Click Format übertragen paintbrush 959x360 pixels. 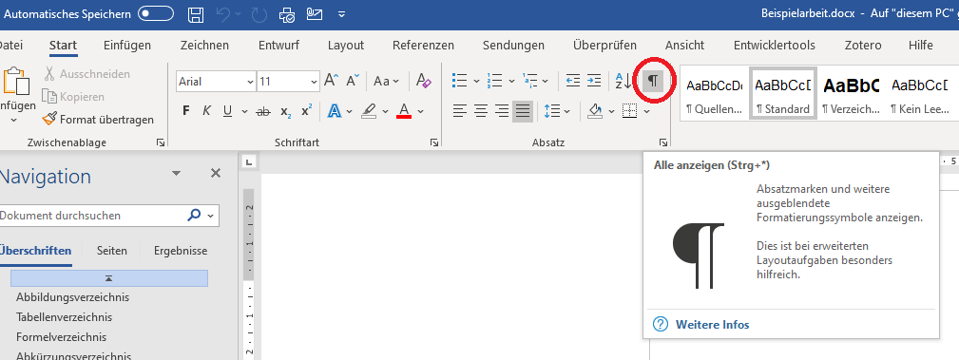[98, 120]
